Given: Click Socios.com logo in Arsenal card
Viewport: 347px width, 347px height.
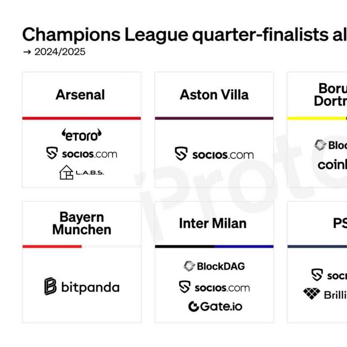Looking at the screenshot, I should [x=81, y=154].
